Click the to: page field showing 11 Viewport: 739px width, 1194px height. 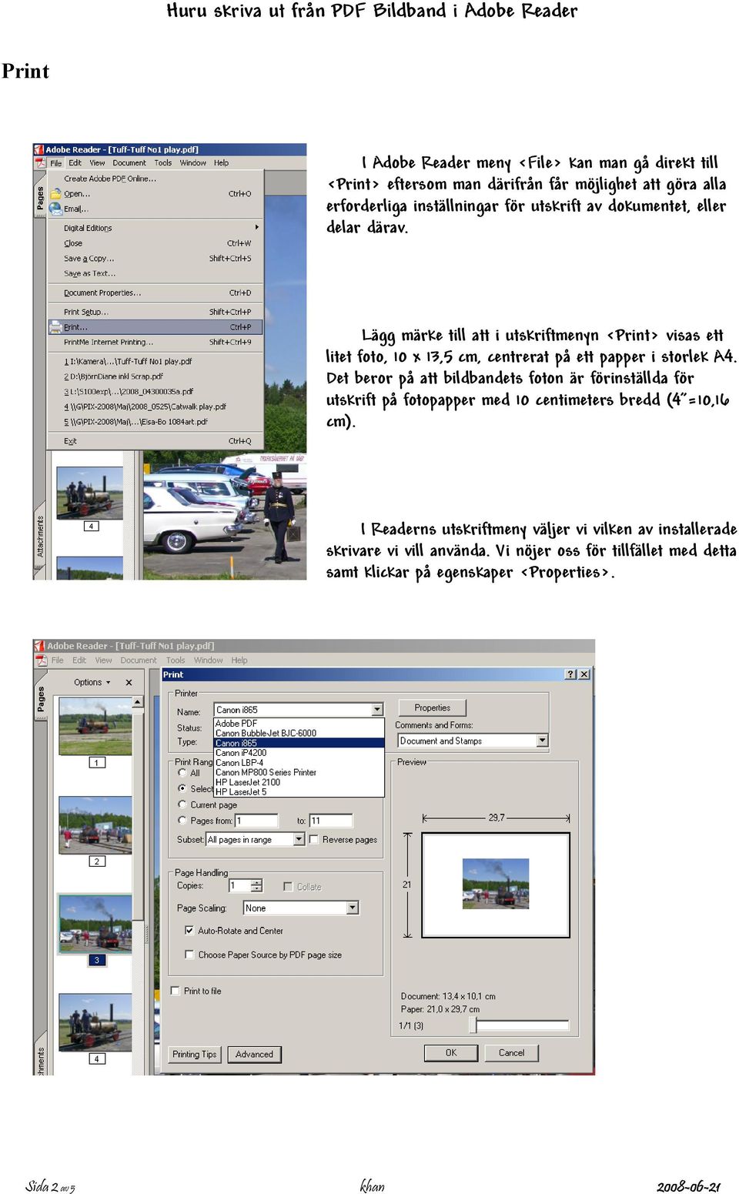[x=331, y=821]
